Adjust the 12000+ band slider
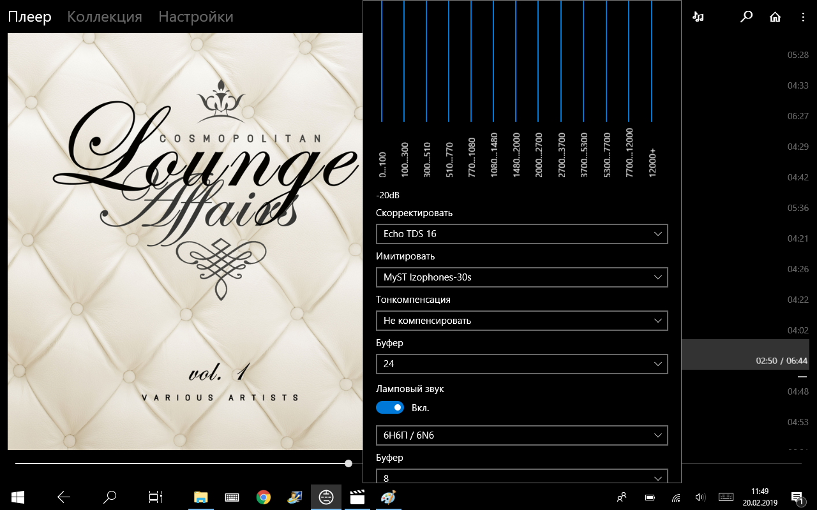The width and height of the screenshot is (817, 510). click(x=652, y=61)
